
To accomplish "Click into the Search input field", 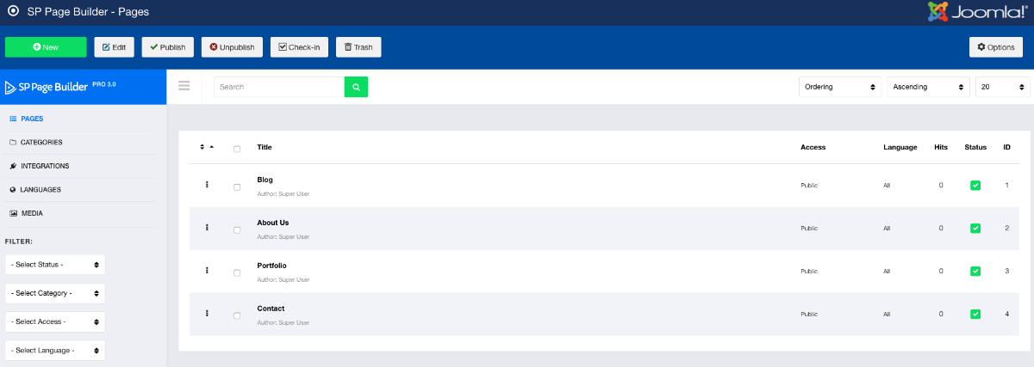I will (x=278, y=87).
